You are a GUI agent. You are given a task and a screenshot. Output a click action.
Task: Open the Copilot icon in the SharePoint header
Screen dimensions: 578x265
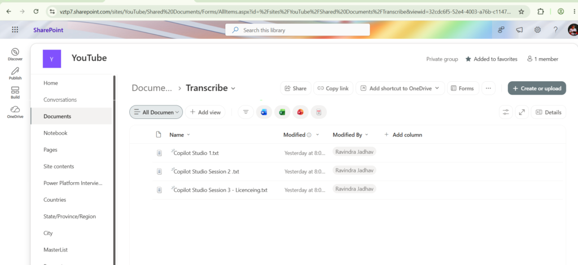(501, 30)
